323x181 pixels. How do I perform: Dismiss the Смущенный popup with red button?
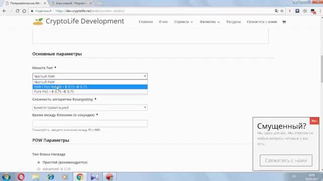pos(314,121)
